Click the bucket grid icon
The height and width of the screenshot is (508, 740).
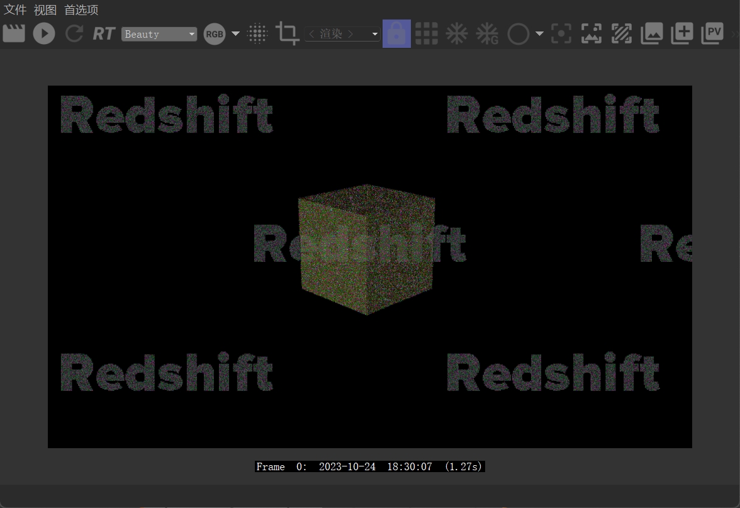coord(427,33)
